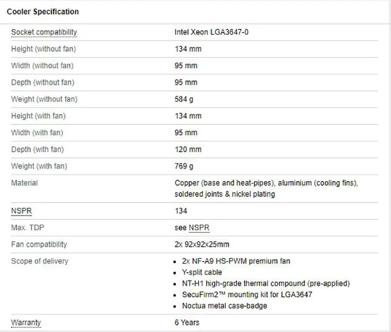The height and width of the screenshot is (332, 391).
Task: Click the Height (without fan) label
Action: tap(43, 49)
